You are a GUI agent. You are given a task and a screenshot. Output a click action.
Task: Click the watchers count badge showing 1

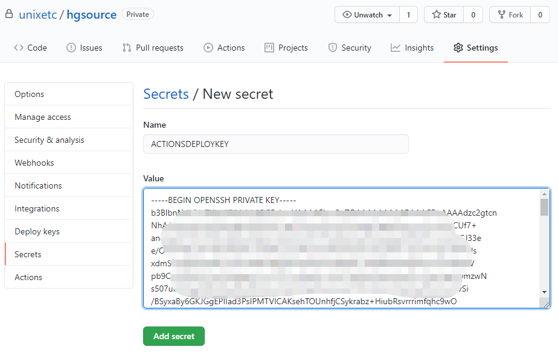click(x=408, y=14)
